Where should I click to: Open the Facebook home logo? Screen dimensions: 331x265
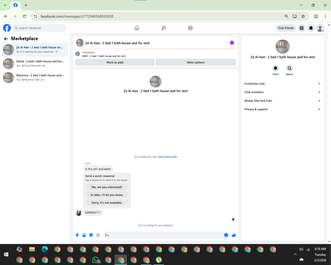tap(7, 28)
